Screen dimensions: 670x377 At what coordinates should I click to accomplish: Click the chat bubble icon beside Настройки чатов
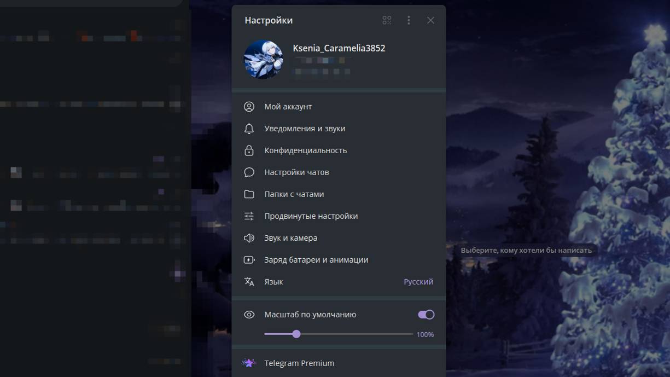249,172
